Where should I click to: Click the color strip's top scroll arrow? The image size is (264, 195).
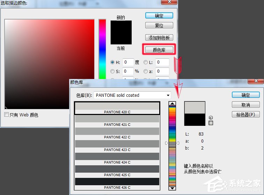(x=172, y=104)
